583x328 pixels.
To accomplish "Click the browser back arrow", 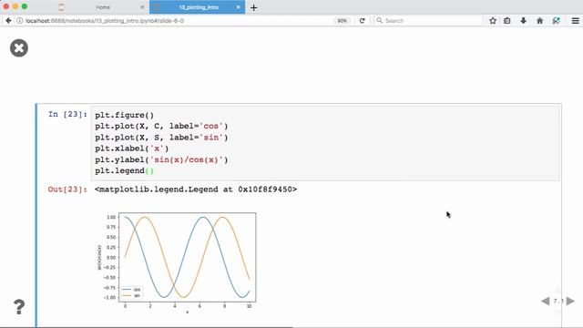I will tap(8, 21).
